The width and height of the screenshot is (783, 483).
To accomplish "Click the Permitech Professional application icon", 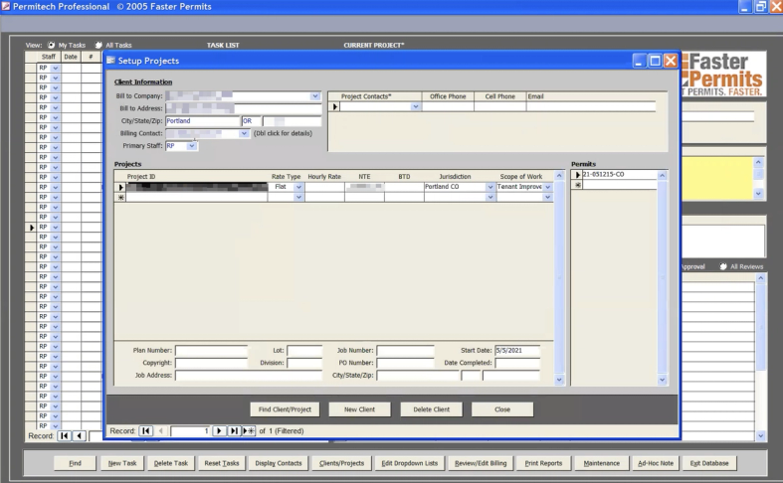I will pyautogui.click(x=6, y=7).
